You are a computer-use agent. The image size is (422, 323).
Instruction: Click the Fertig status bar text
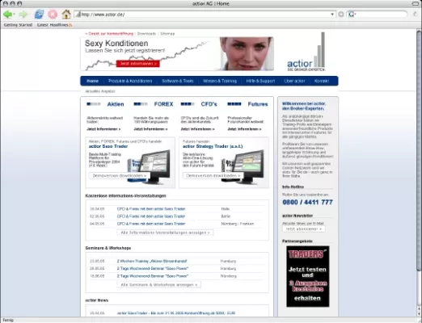8,321
